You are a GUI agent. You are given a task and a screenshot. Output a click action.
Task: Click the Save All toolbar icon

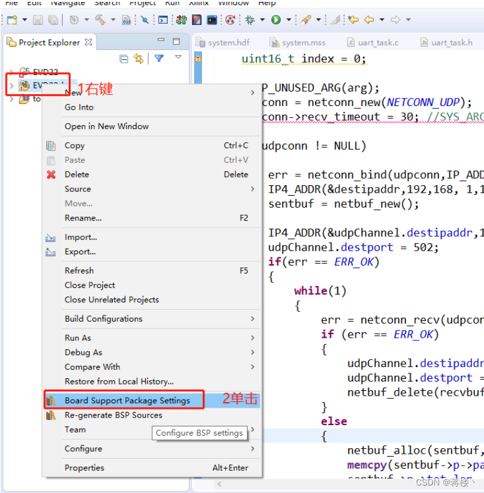tap(53, 20)
